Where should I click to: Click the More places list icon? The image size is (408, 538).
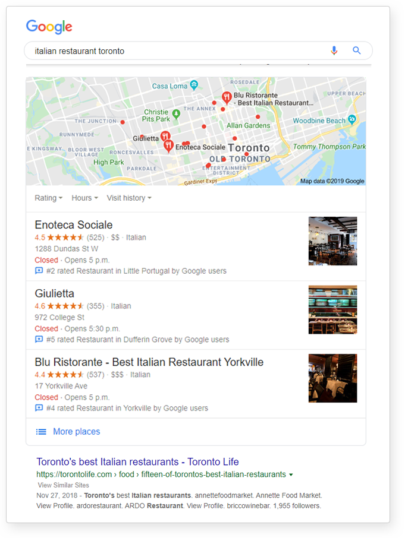coord(41,432)
